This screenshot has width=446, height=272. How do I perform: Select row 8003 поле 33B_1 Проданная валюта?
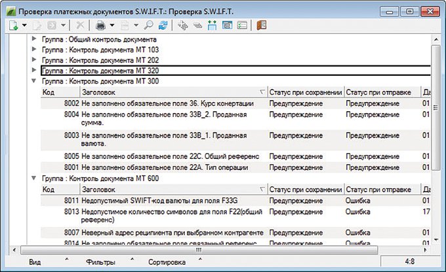(235, 140)
